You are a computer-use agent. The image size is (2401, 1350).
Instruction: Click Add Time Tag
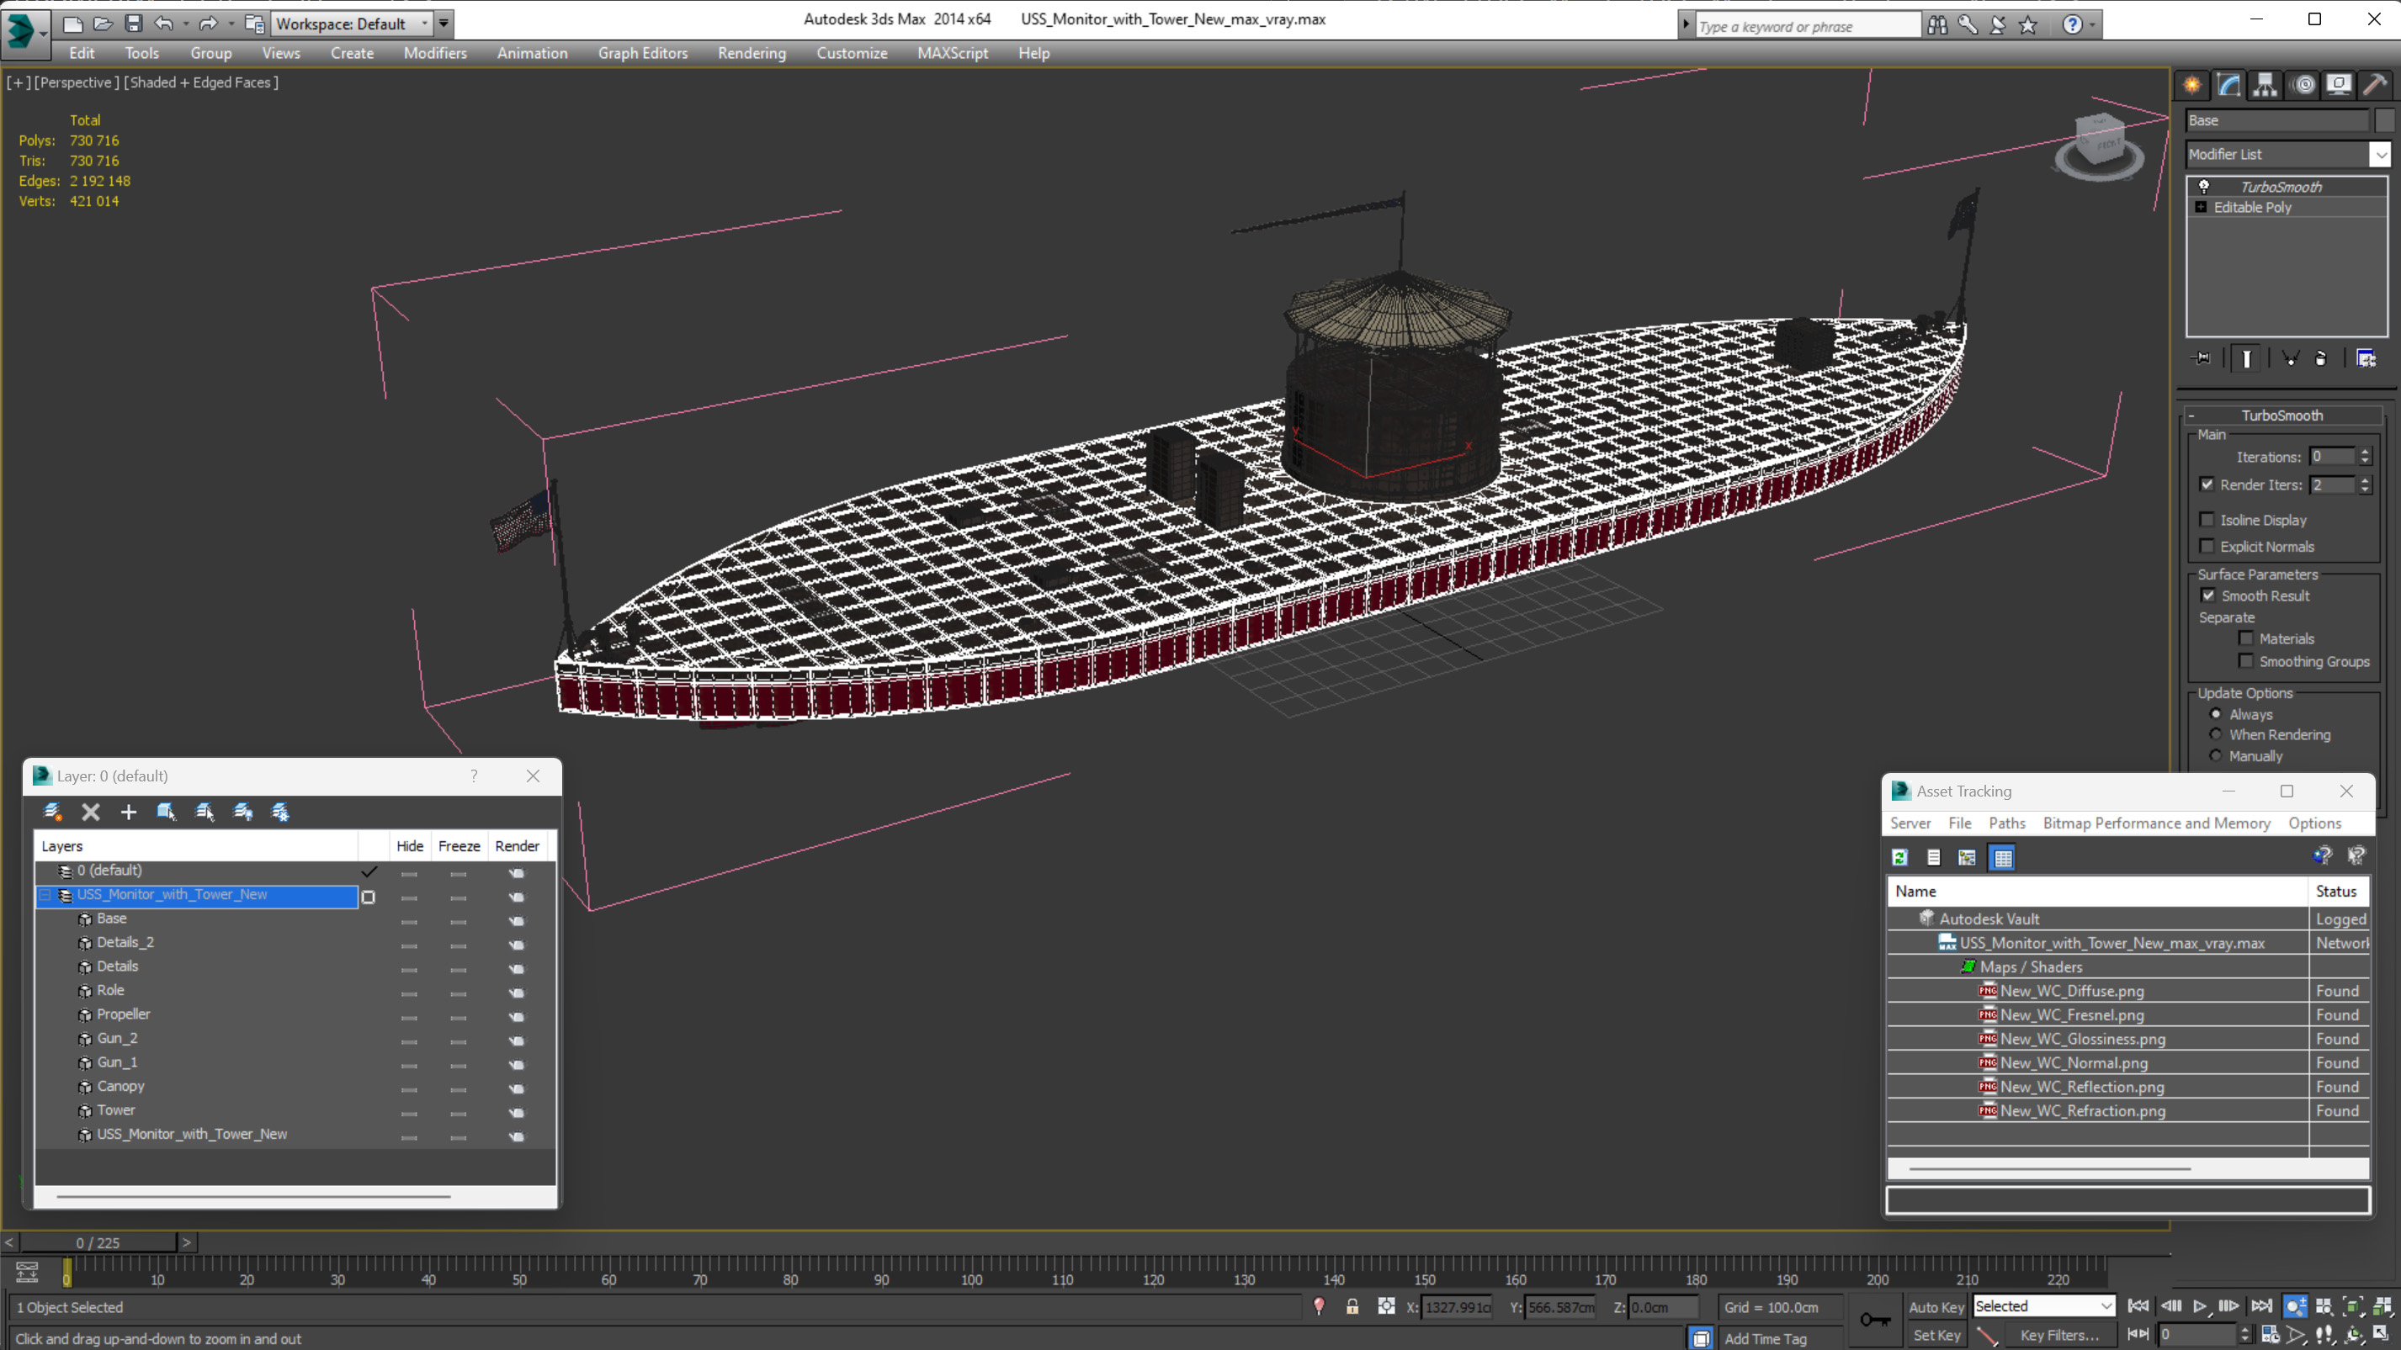tap(1765, 1338)
